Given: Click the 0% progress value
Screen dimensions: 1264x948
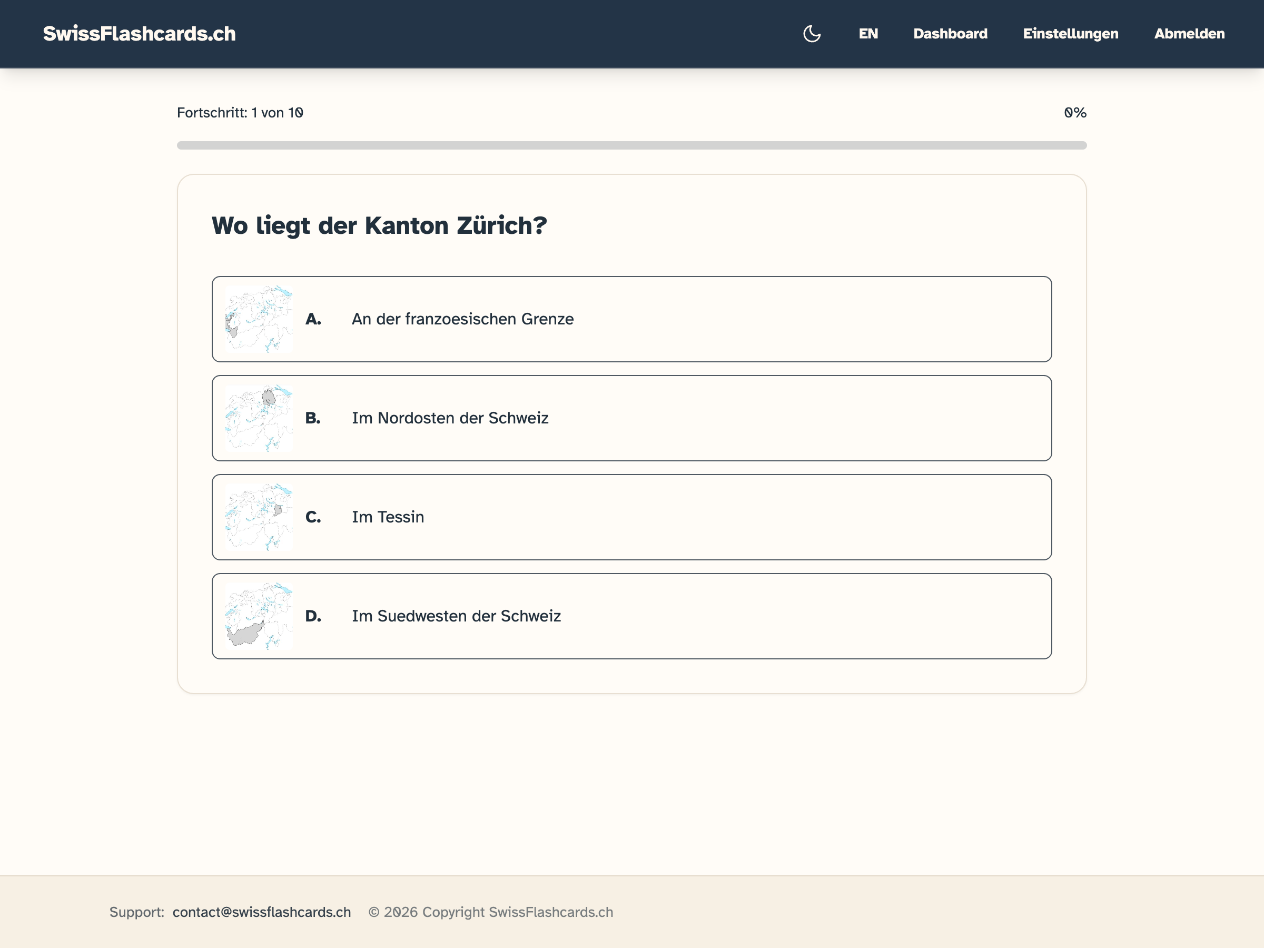Looking at the screenshot, I should click(x=1075, y=113).
